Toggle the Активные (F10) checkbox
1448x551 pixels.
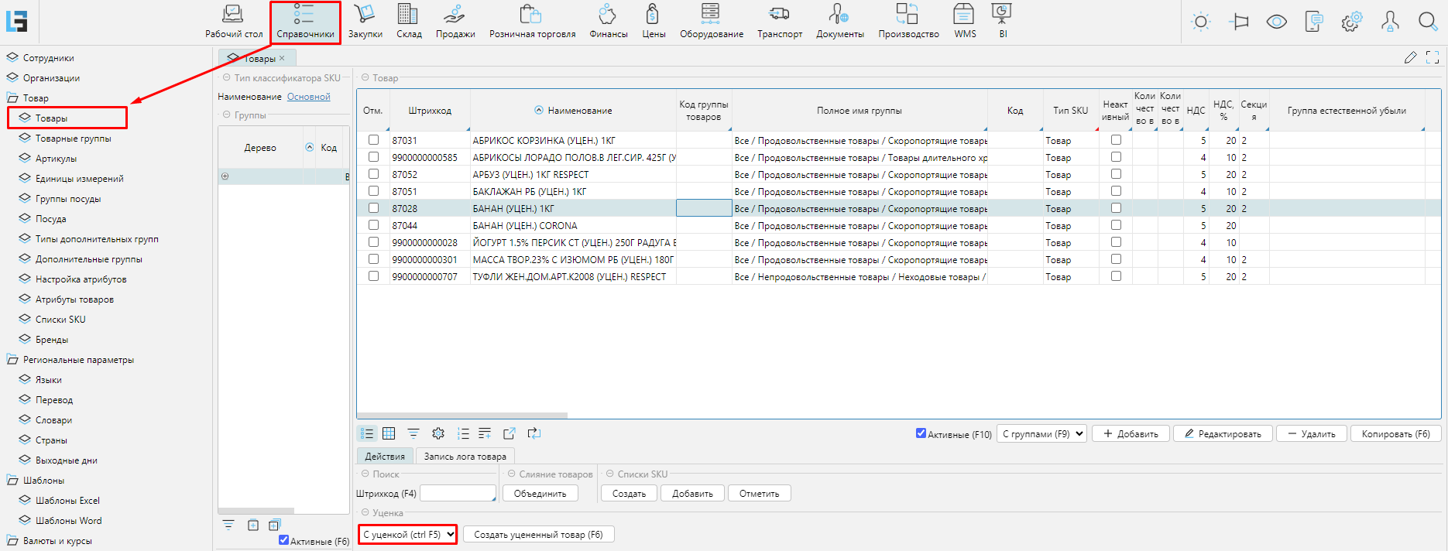pyautogui.click(x=921, y=433)
